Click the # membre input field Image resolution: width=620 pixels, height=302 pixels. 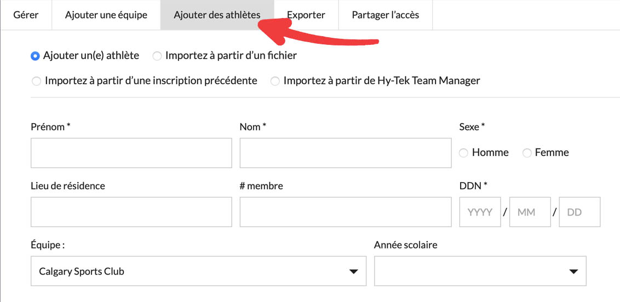point(345,212)
